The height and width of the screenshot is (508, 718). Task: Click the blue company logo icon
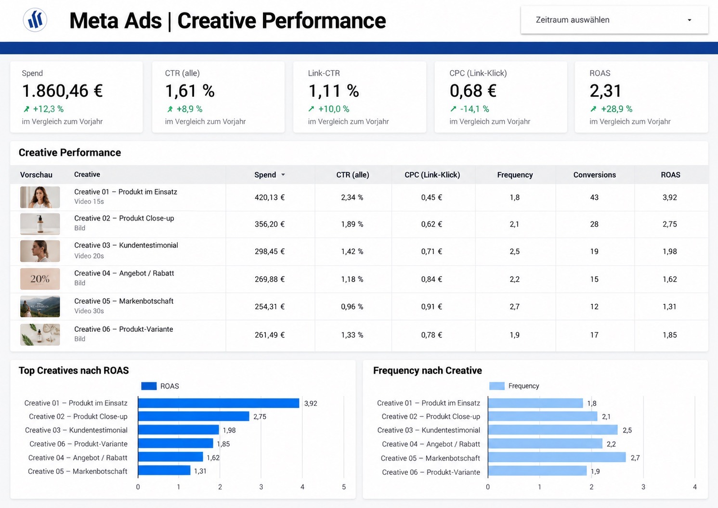click(35, 20)
